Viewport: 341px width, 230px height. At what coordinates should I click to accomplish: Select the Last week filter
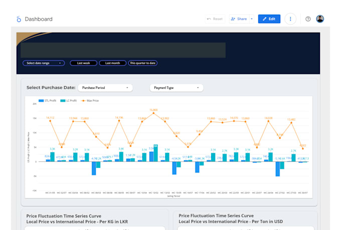click(x=83, y=63)
